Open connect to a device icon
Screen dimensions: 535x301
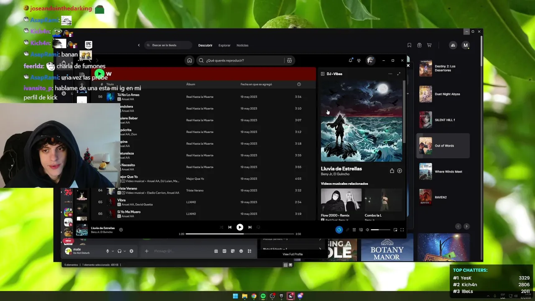pyautogui.click(x=361, y=230)
